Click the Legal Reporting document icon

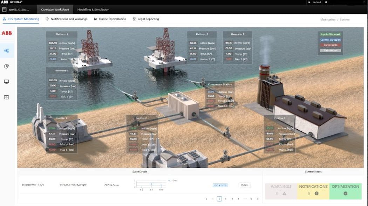pyautogui.click(x=134, y=19)
